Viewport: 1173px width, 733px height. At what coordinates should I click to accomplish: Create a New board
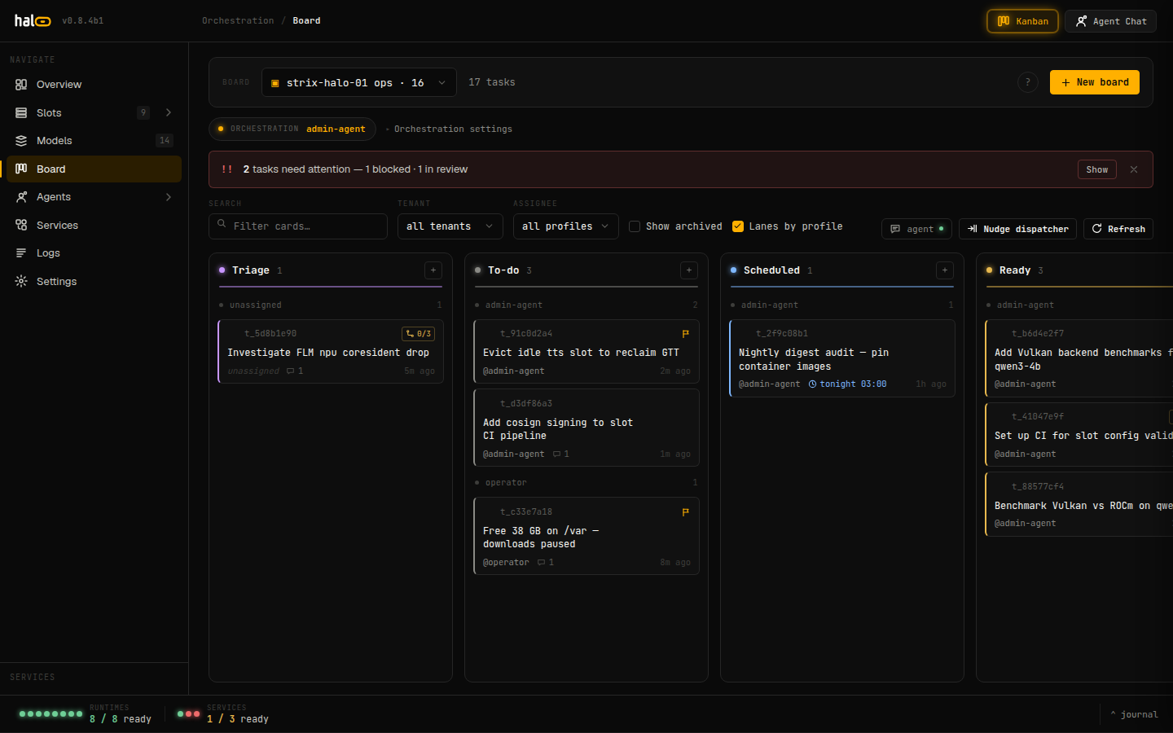click(x=1094, y=82)
